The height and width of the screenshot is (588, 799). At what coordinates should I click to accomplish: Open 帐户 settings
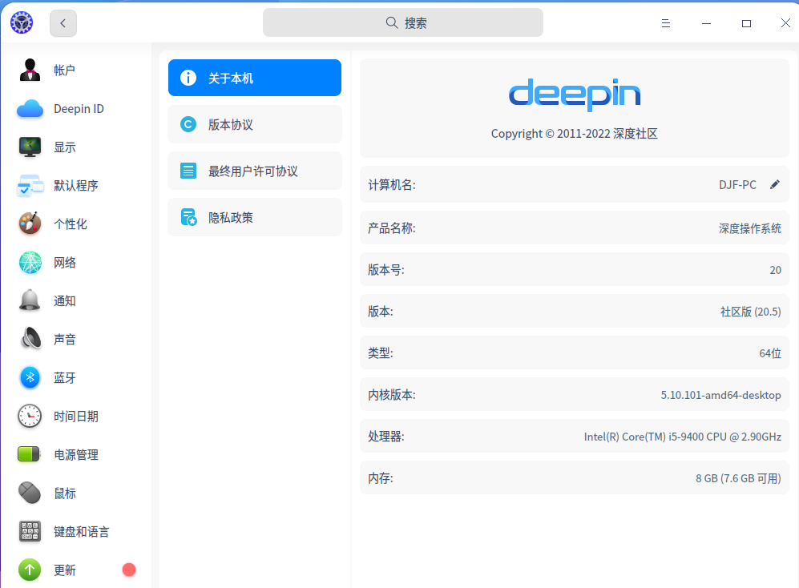click(x=64, y=70)
